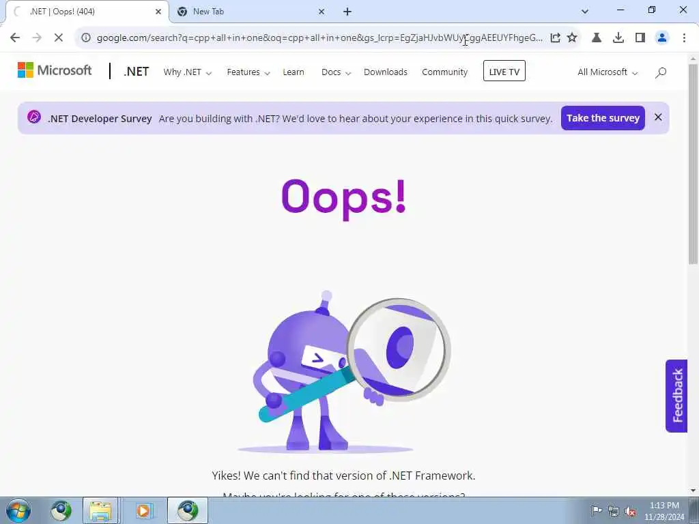Click the browser forward arrow
The width and height of the screenshot is (699, 524).
[37, 38]
